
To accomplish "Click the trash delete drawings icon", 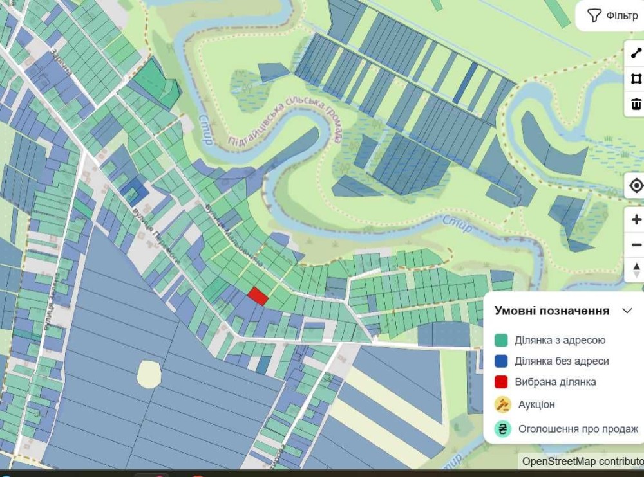I will [x=636, y=104].
